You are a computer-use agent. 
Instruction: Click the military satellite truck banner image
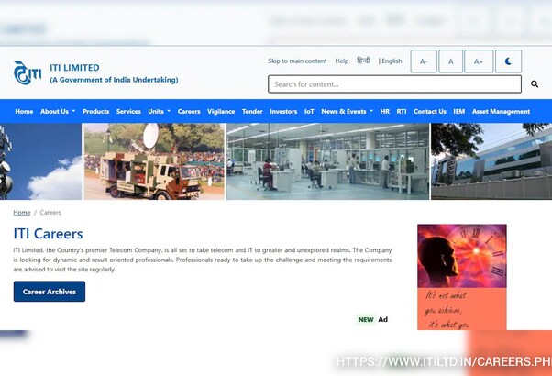(x=154, y=161)
